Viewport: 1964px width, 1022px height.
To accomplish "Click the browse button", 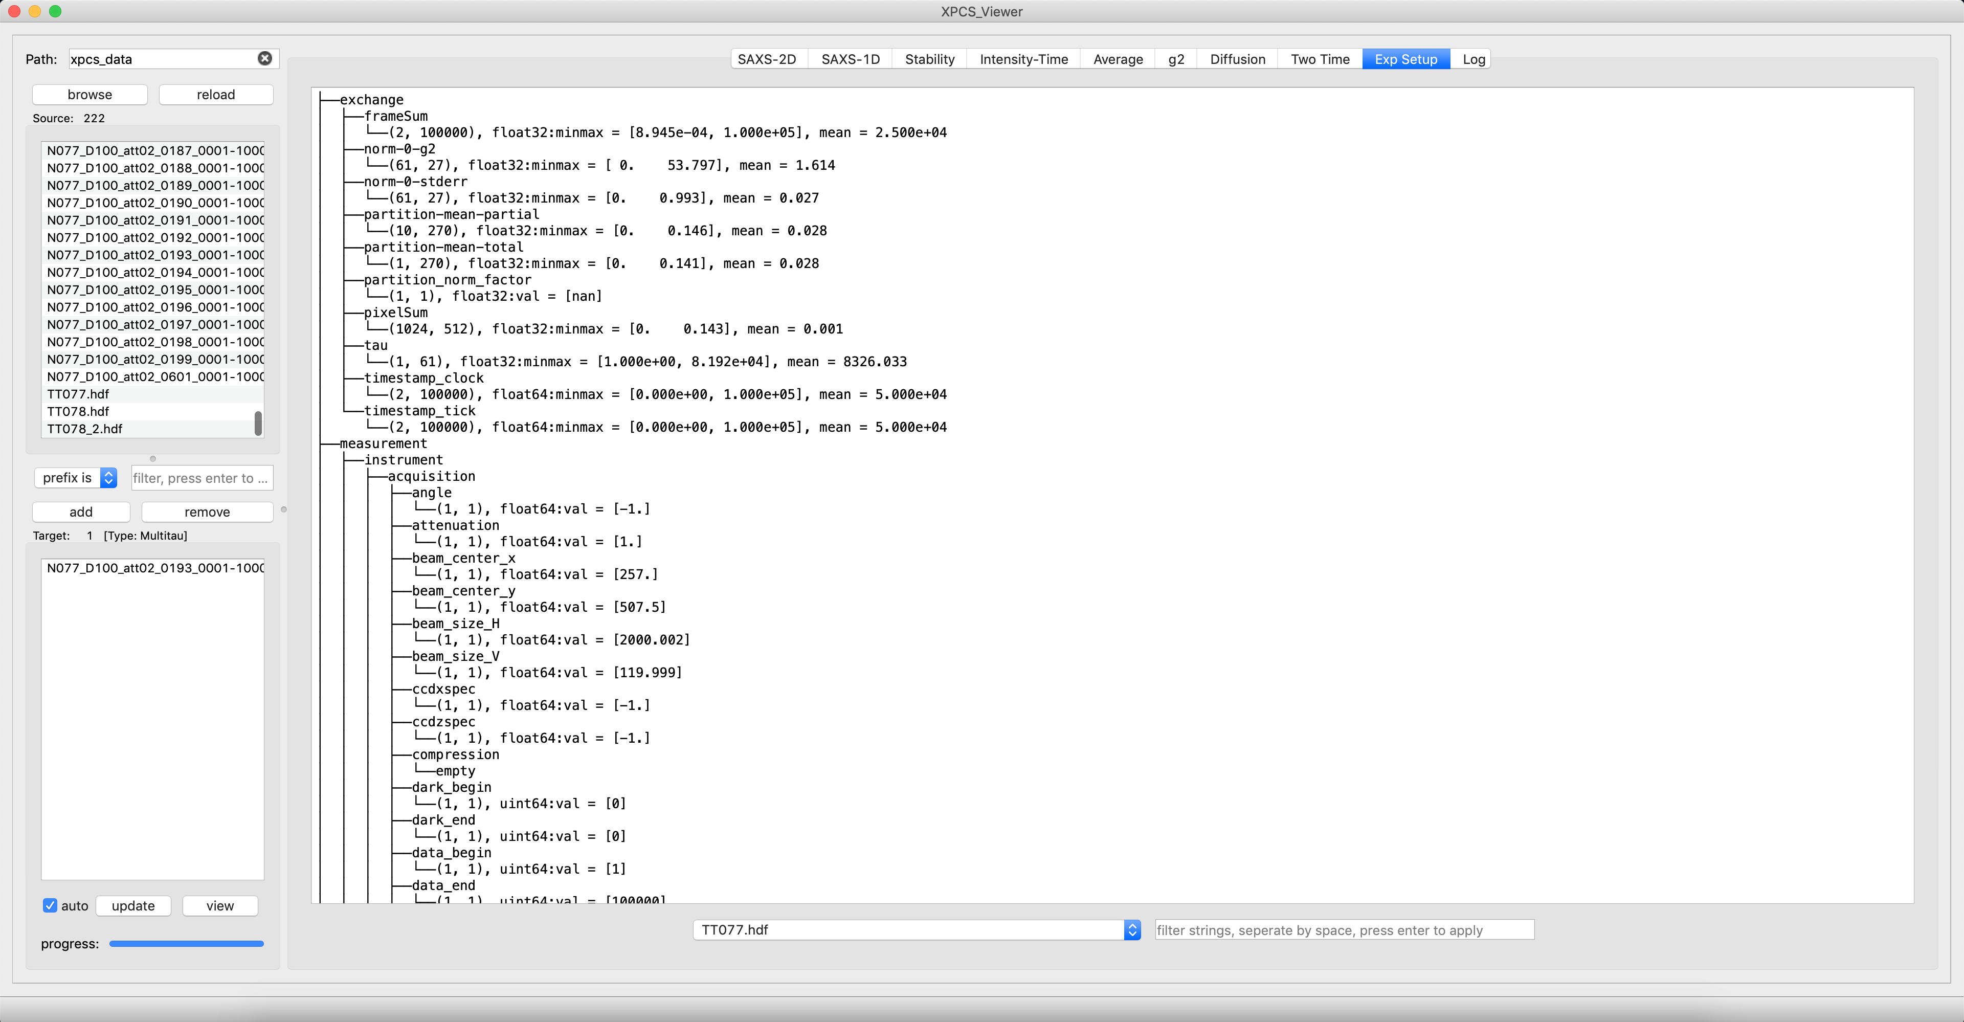I will [90, 95].
